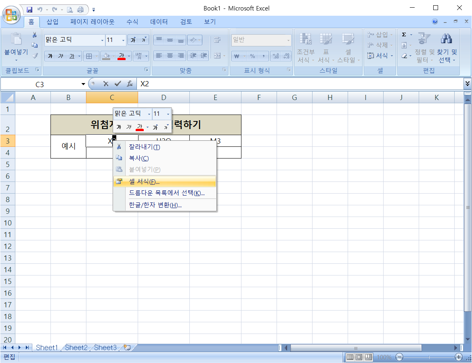Viewport: 472px width, 363px height.
Task: Expand the formula bar chevron
Action: coord(467,83)
